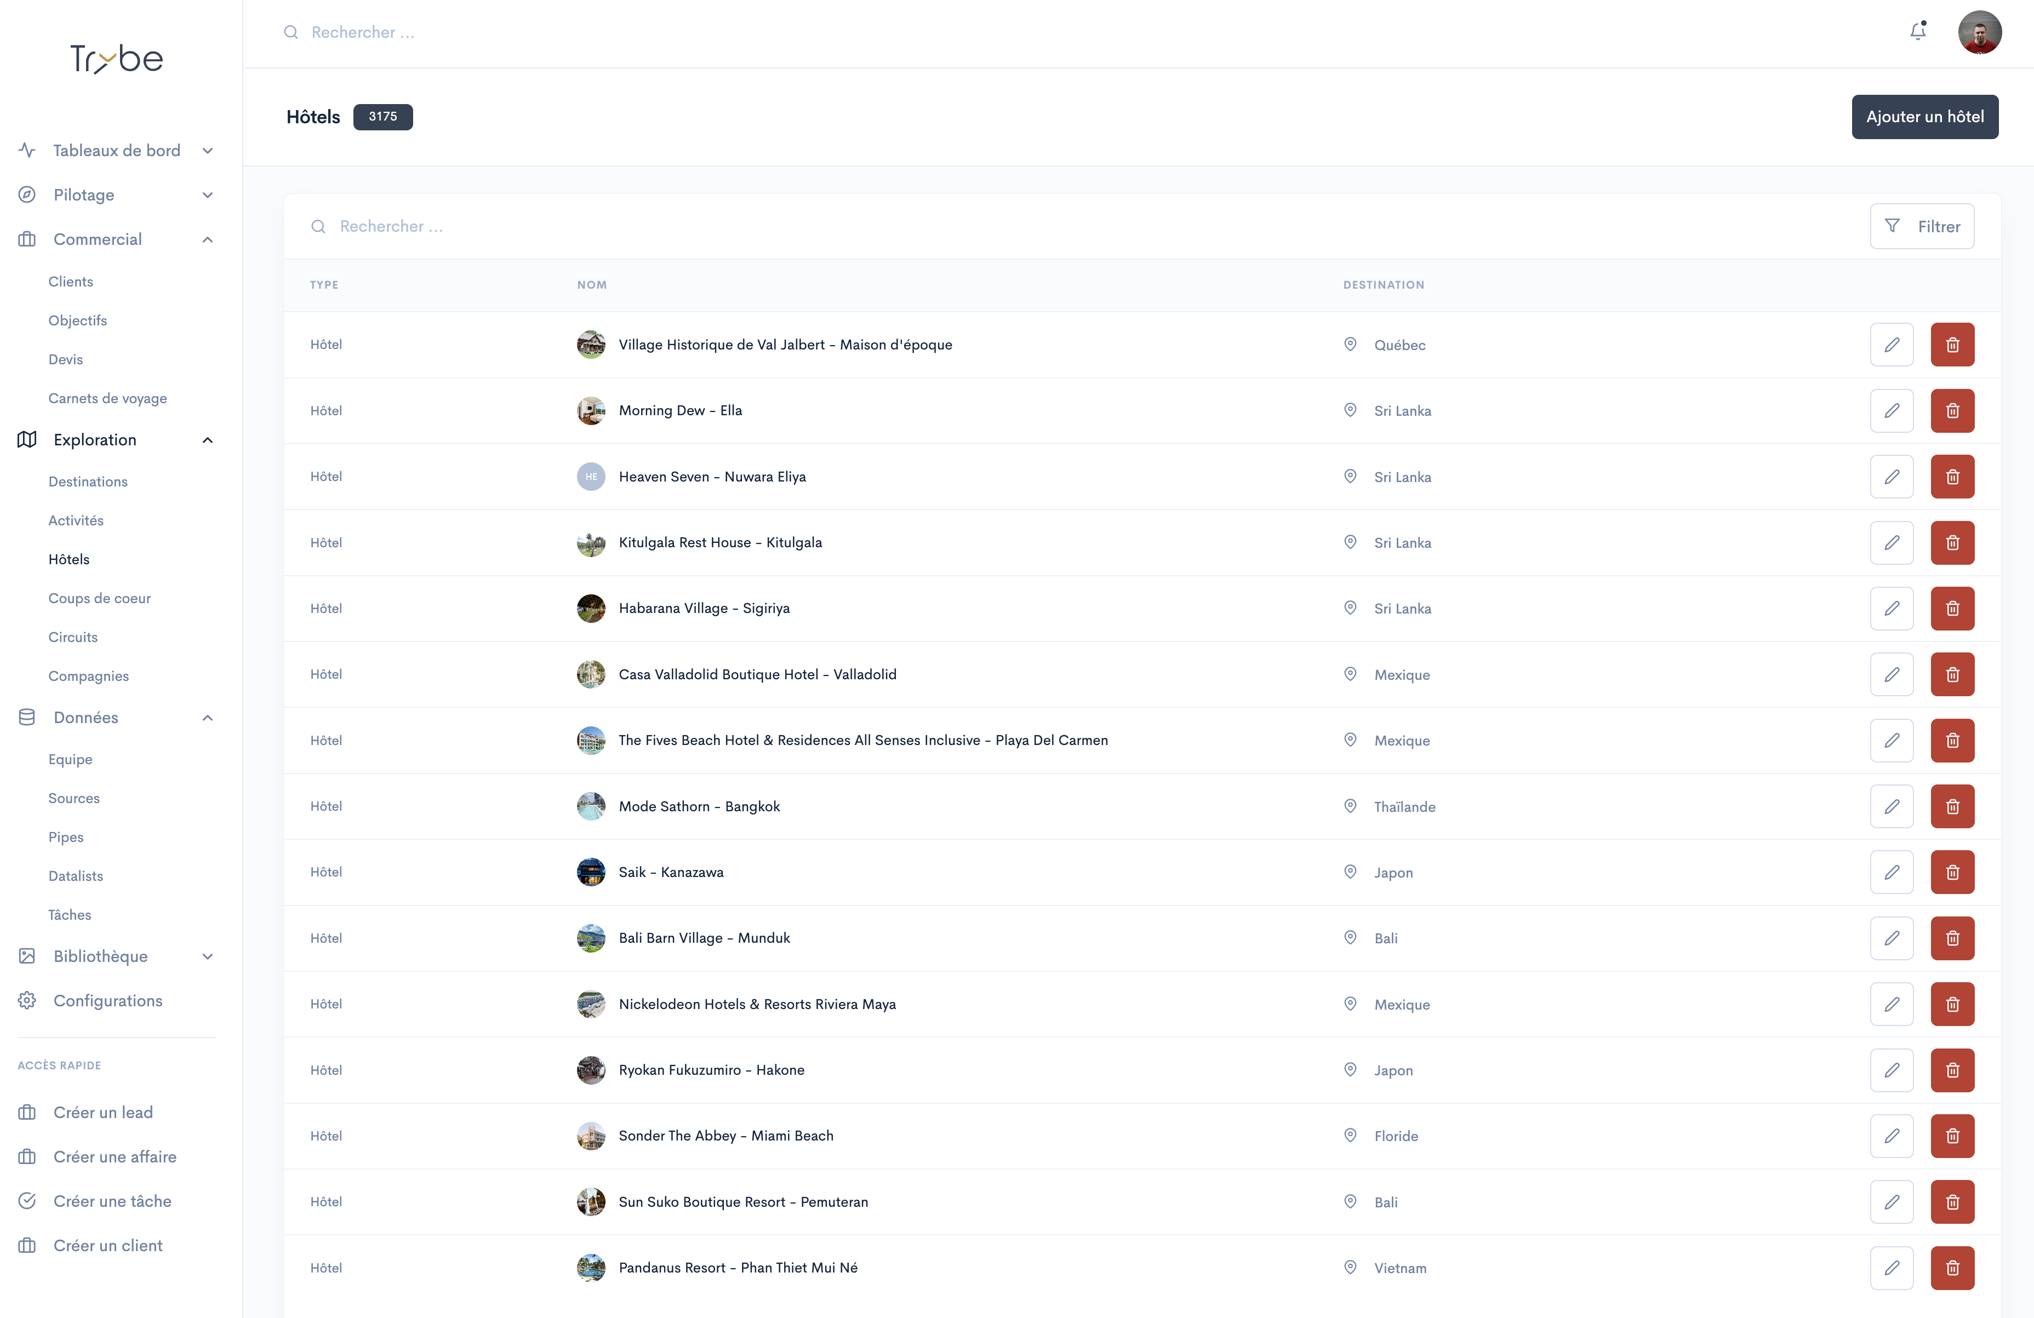Viewport: 2034px width, 1318px height.
Task: Delete Village Historique de Val Jalbert hotel
Action: coord(1952,344)
